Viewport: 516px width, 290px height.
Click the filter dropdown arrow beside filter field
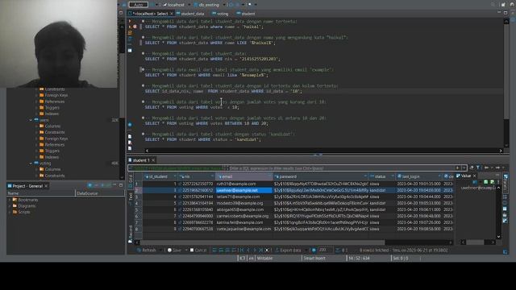(x=464, y=168)
